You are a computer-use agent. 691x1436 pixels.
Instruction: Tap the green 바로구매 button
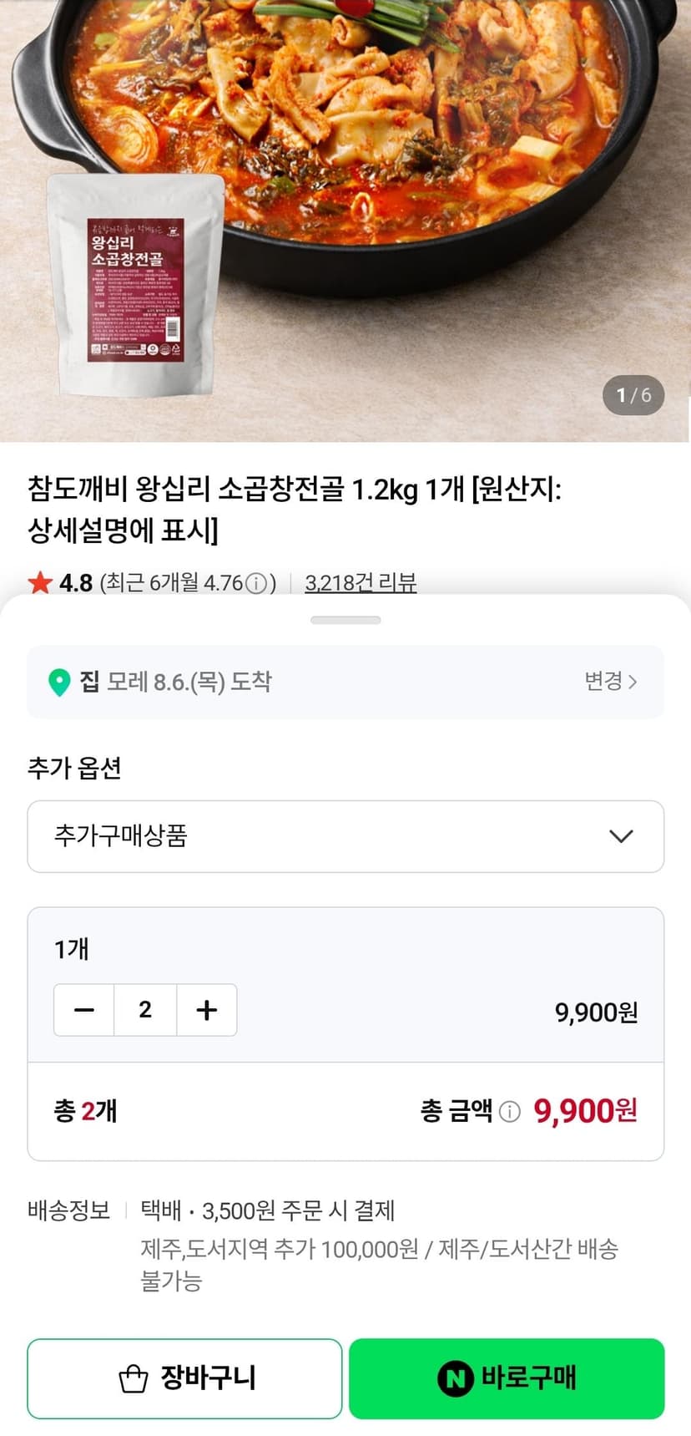[x=507, y=1378]
